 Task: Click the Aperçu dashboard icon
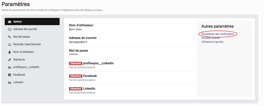pos(10,22)
